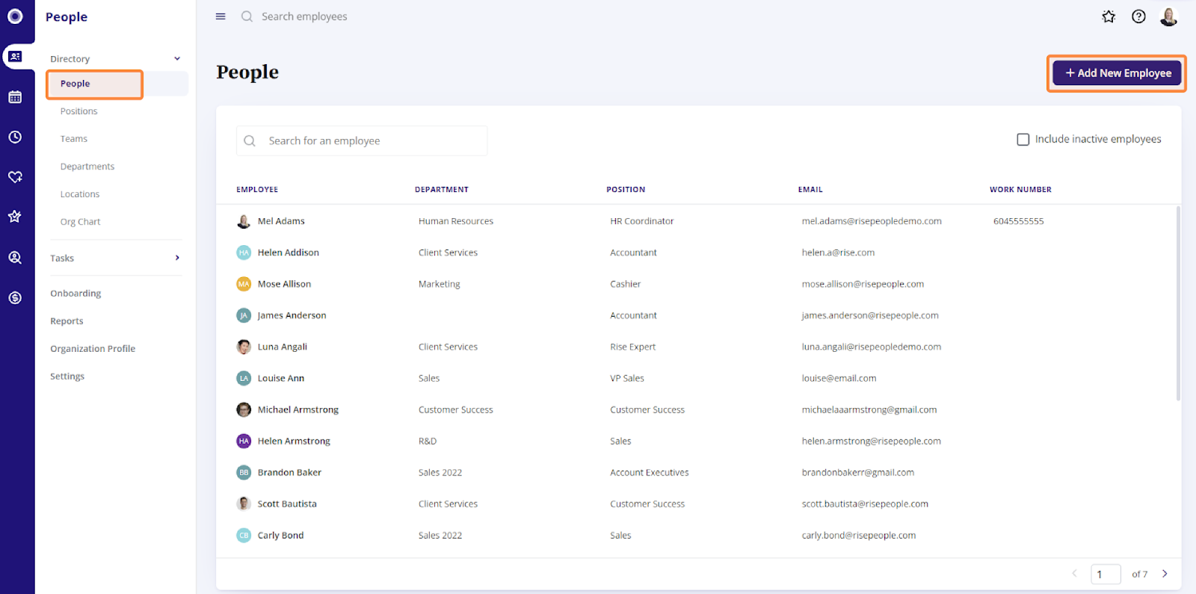
Task: Open the dollar sign payroll icon
Action: point(15,297)
